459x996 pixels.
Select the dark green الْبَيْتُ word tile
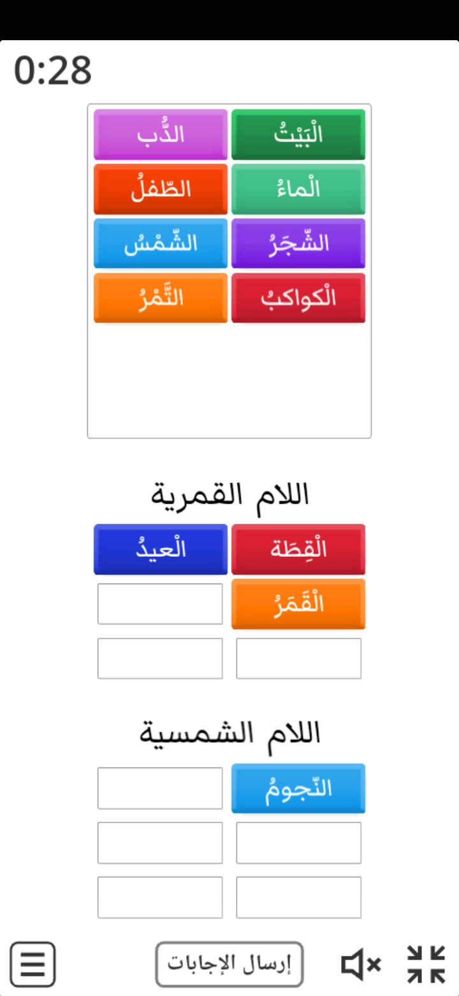click(x=298, y=135)
